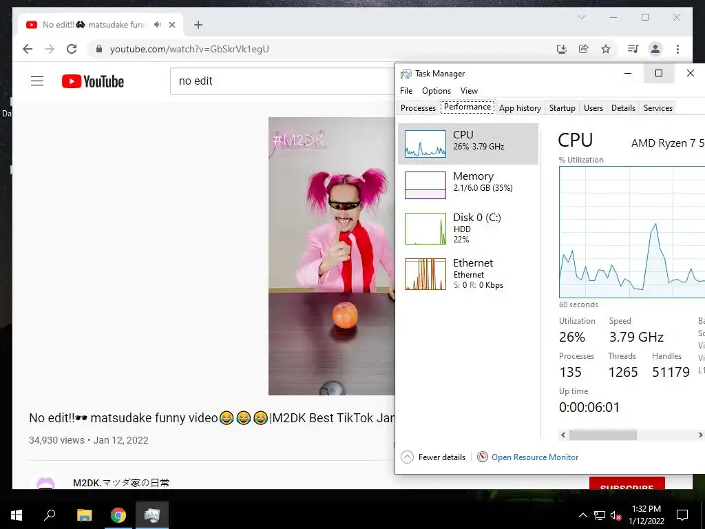This screenshot has height=529, width=705.
Task: Click video view count 34,930 views
Action: [56, 440]
